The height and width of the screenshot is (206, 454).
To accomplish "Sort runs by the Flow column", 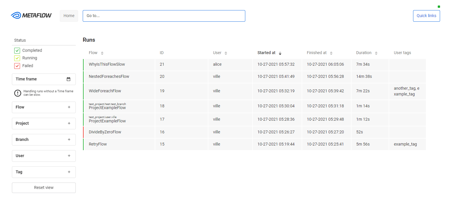I will click(102, 53).
